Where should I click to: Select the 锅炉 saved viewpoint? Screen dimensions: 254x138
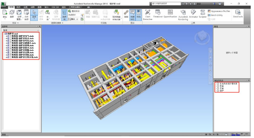222,91
